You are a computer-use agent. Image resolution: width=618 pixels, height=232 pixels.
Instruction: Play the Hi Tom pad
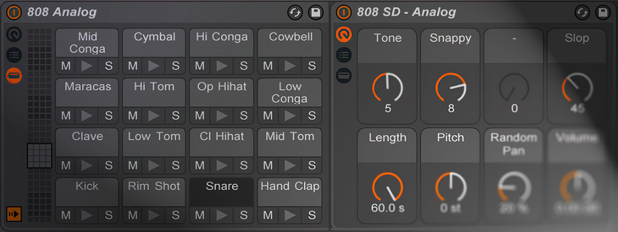[x=154, y=116]
